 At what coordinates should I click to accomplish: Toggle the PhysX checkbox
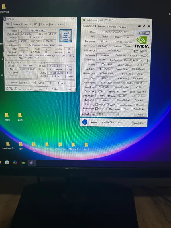click(122, 109)
